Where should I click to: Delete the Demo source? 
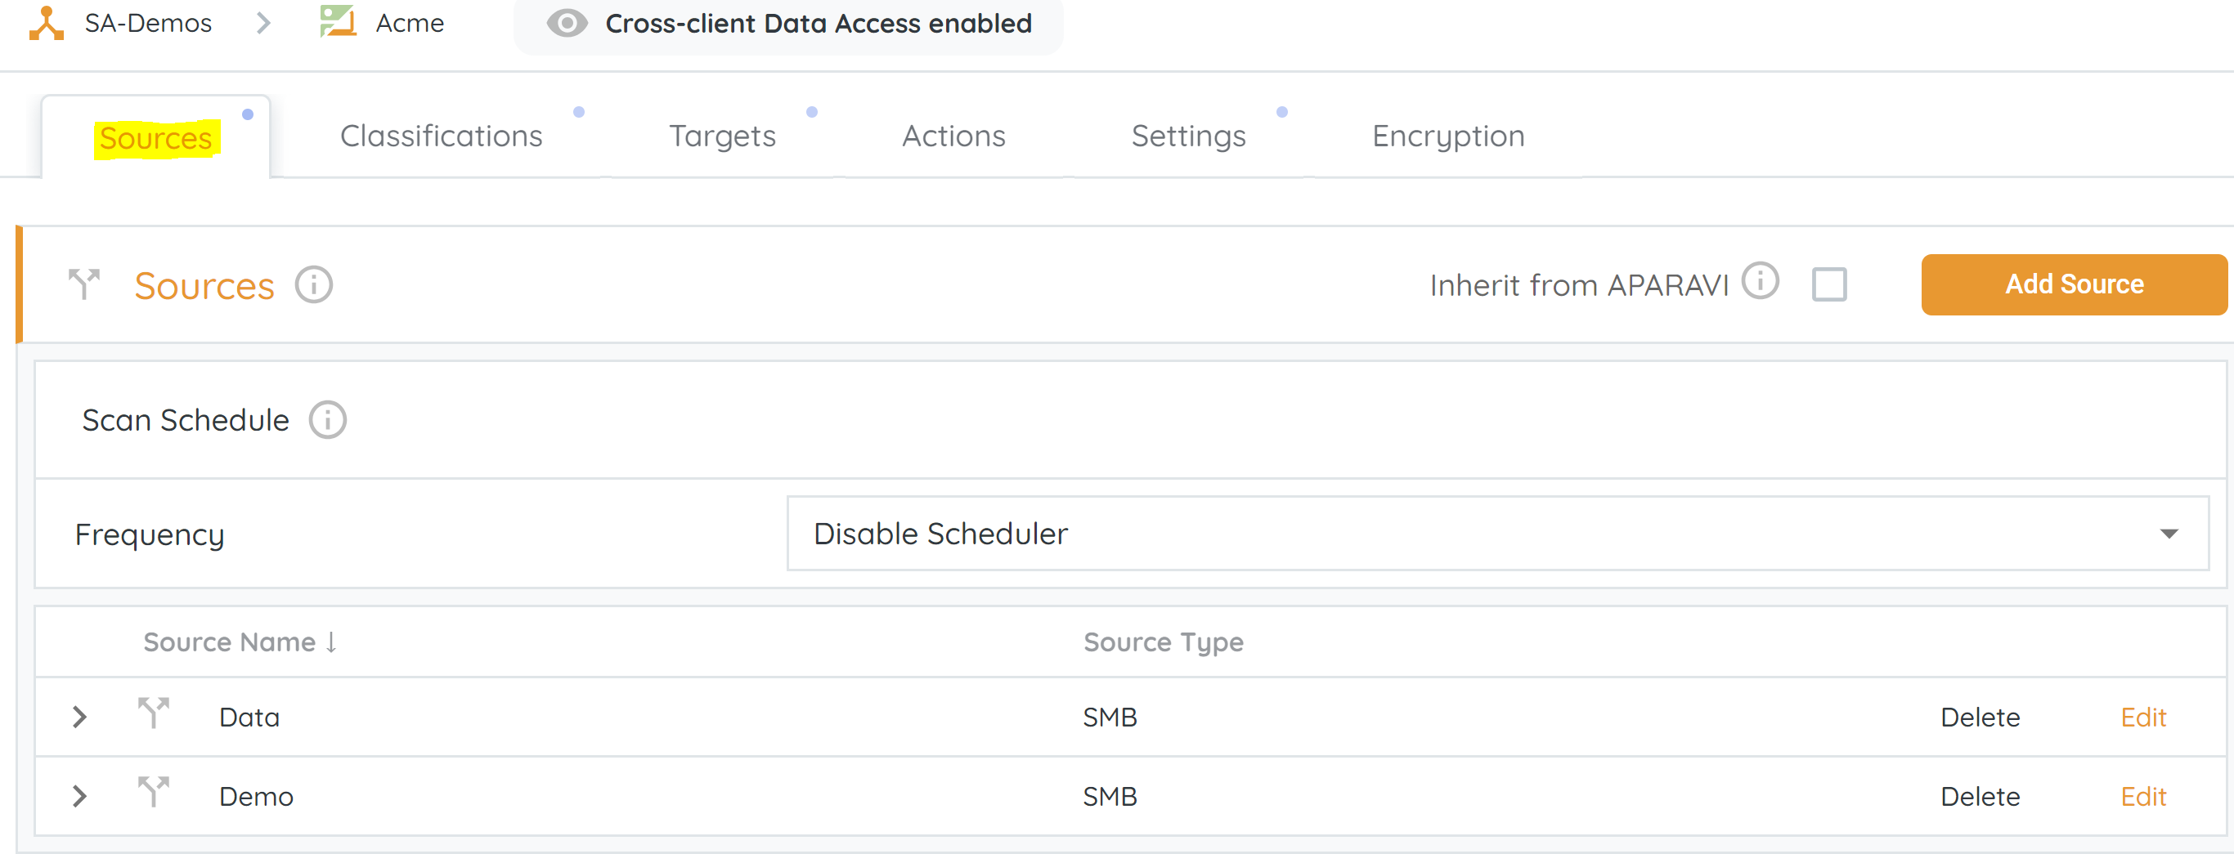[x=1979, y=796]
